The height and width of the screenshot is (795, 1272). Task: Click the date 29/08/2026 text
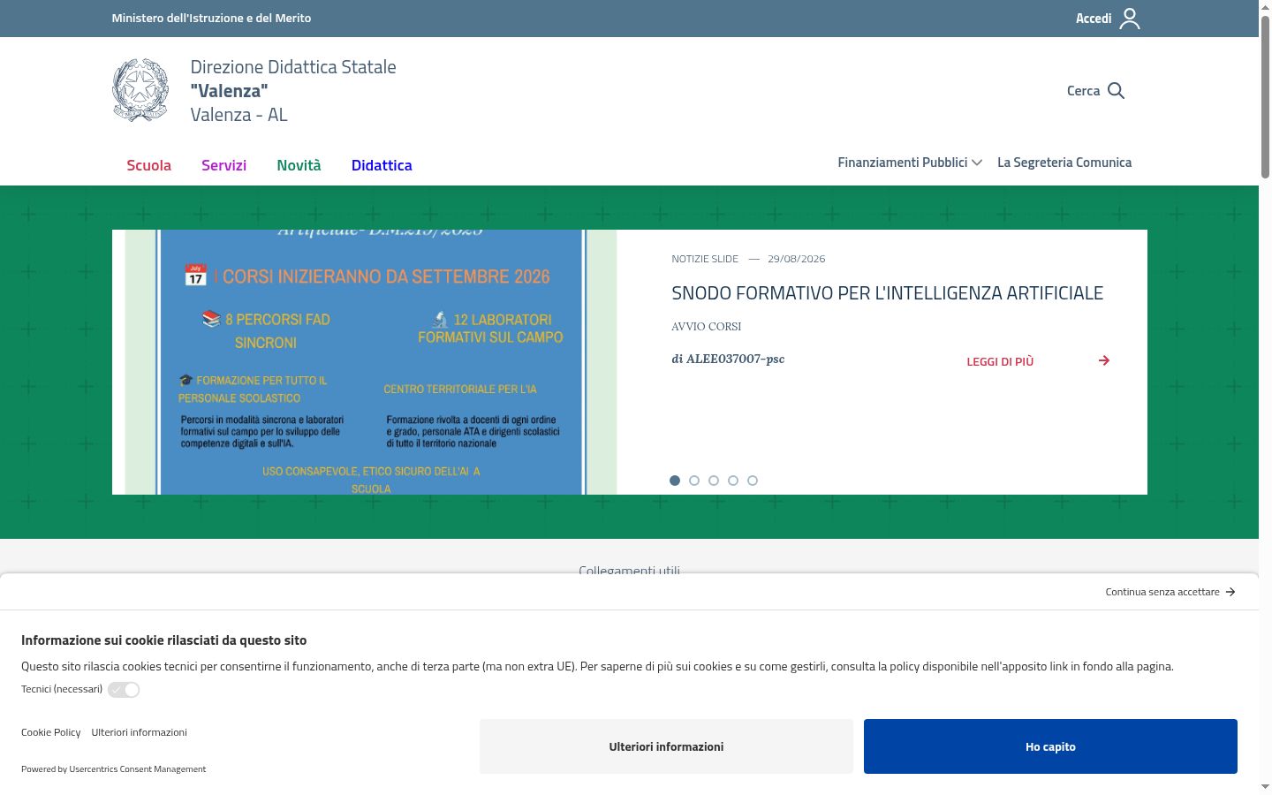pos(797,259)
